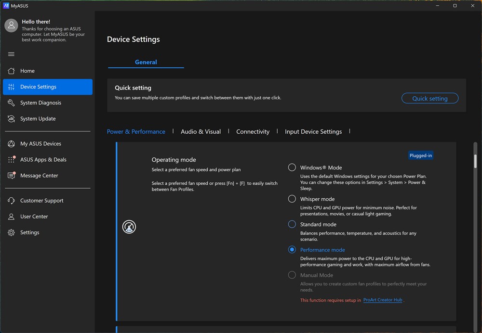Click the Home icon in sidebar
The image size is (482, 333).
click(11, 71)
